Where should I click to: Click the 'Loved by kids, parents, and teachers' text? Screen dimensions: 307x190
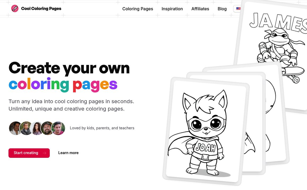[102, 128]
